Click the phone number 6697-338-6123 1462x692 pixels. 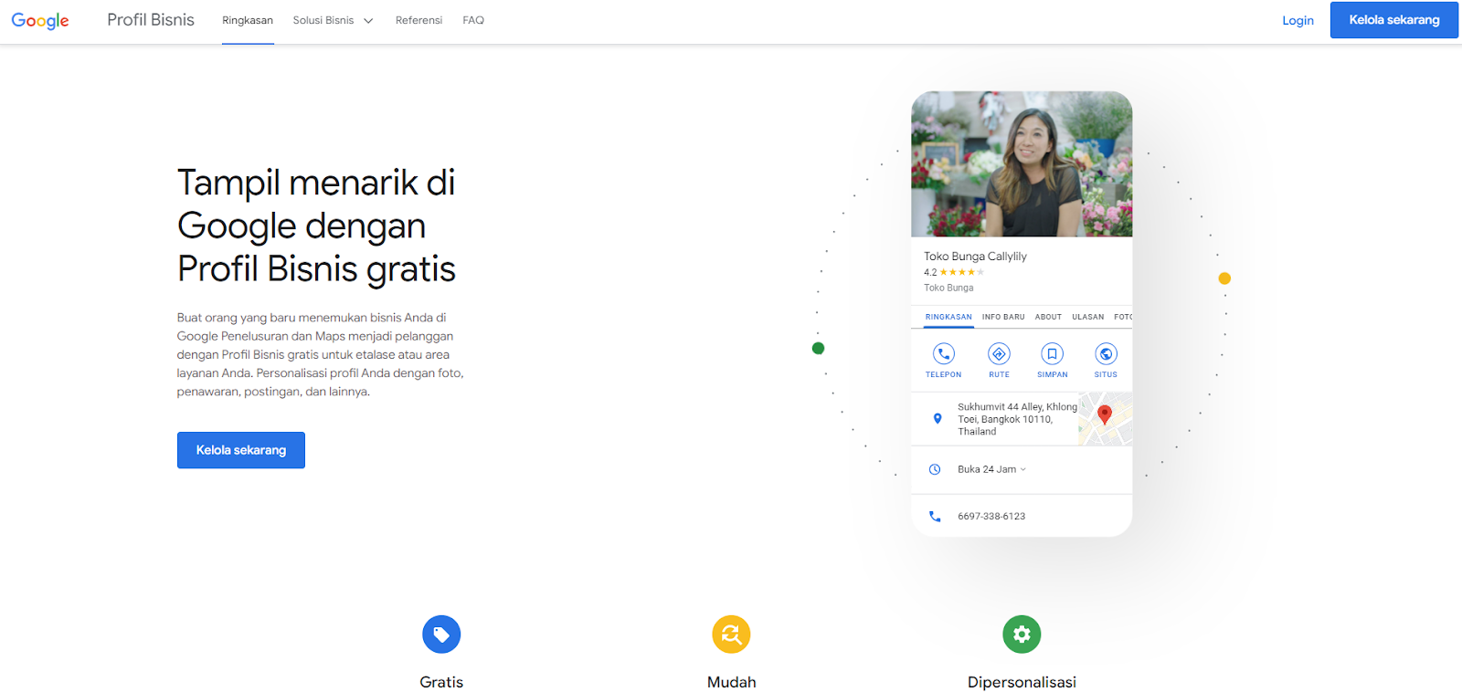coord(991,516)
